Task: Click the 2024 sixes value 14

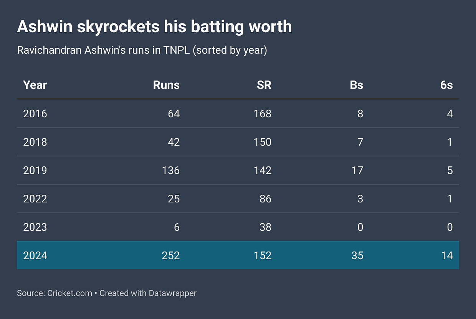Action: point(447,255)
